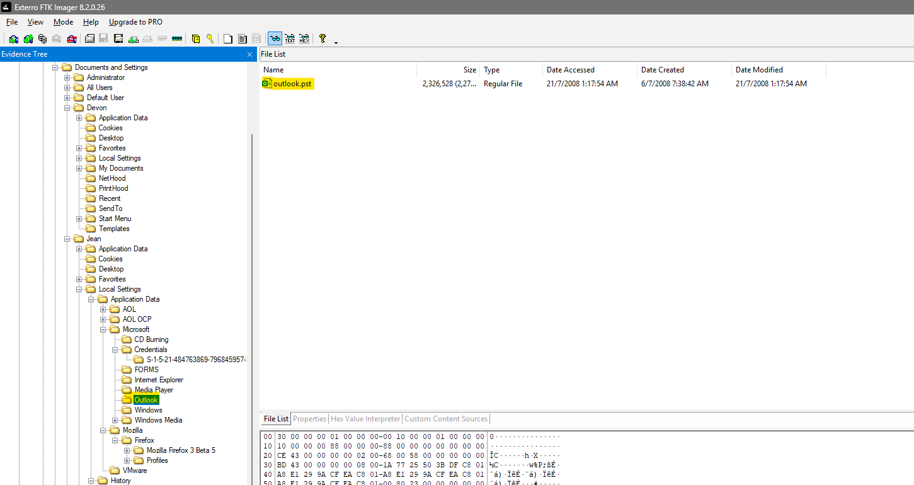Click the Add Evidence Item toolbar icon
The image size is (914, 485).
(x=14, y=38)
